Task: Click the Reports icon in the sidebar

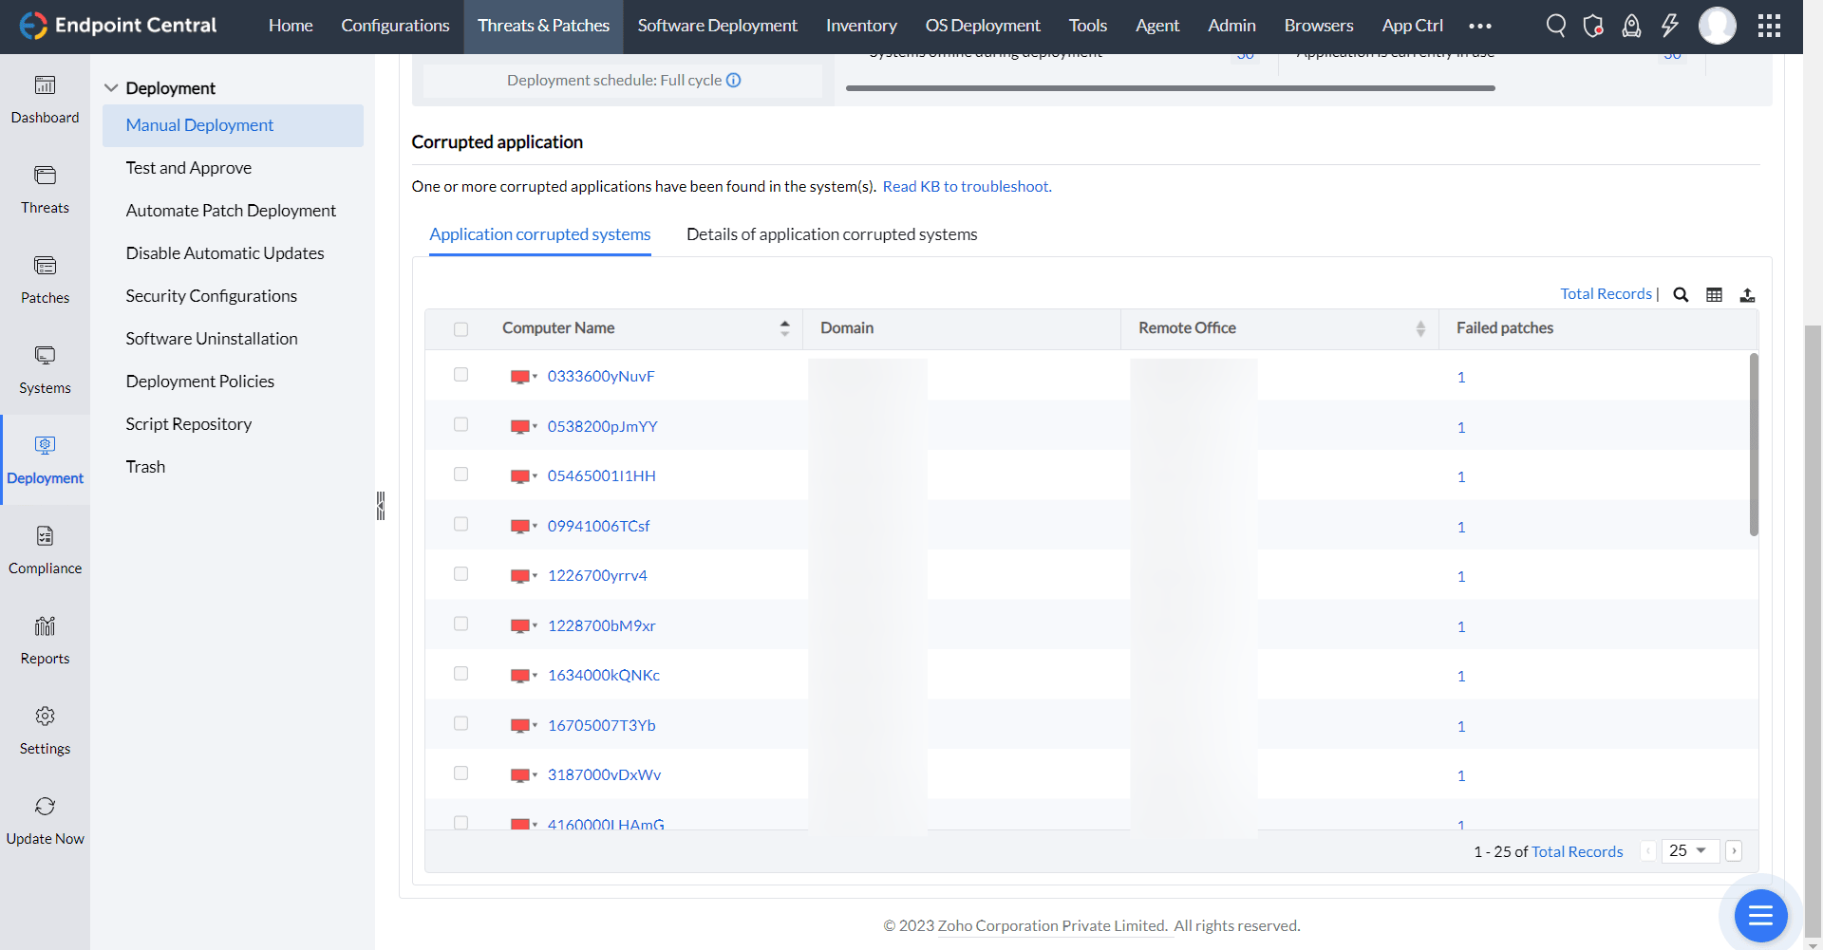Action: (45, 639)
